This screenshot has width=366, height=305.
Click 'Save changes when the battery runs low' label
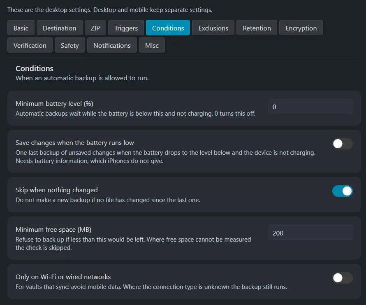[75, 142]
